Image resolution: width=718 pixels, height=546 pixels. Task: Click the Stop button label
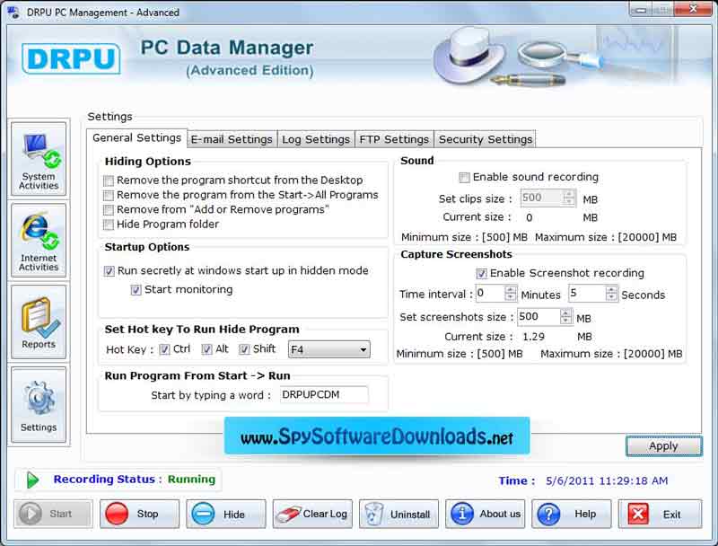tap(147, 514)
